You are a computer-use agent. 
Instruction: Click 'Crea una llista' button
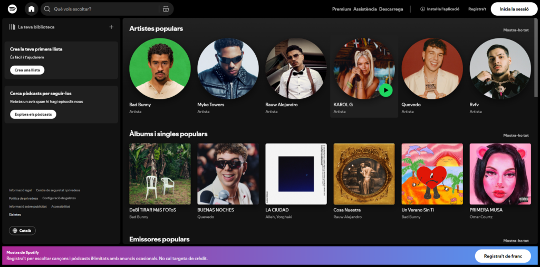[x=27, y=70]
